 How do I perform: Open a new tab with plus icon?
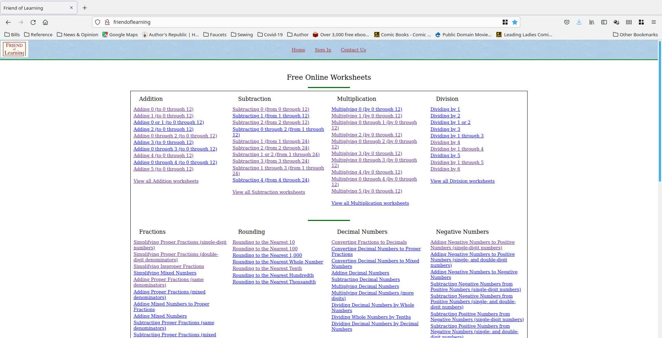(x=85, y=8)
